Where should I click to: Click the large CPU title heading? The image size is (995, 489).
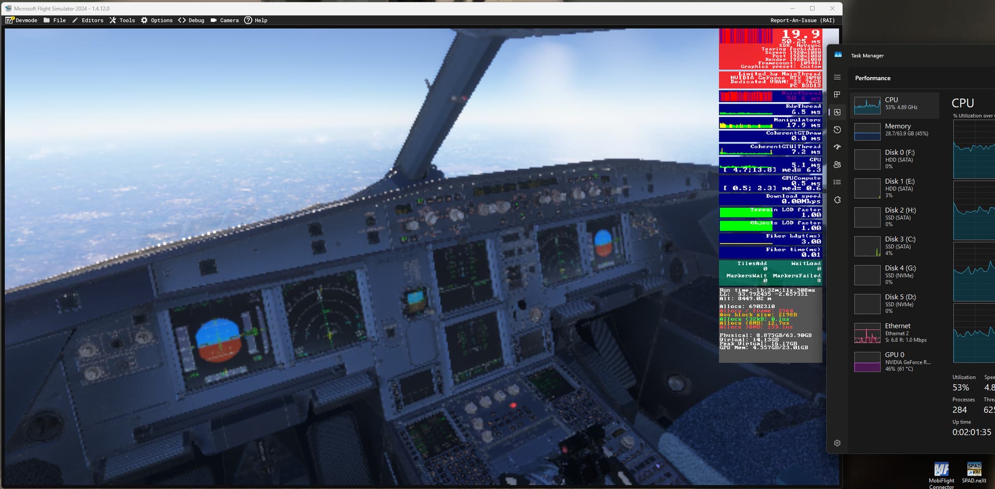point(963,103)
